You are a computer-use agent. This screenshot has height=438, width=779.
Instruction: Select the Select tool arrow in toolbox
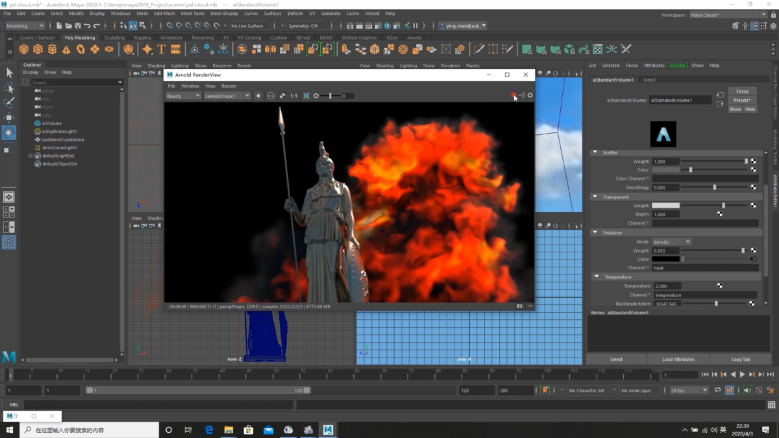[9, 73]
